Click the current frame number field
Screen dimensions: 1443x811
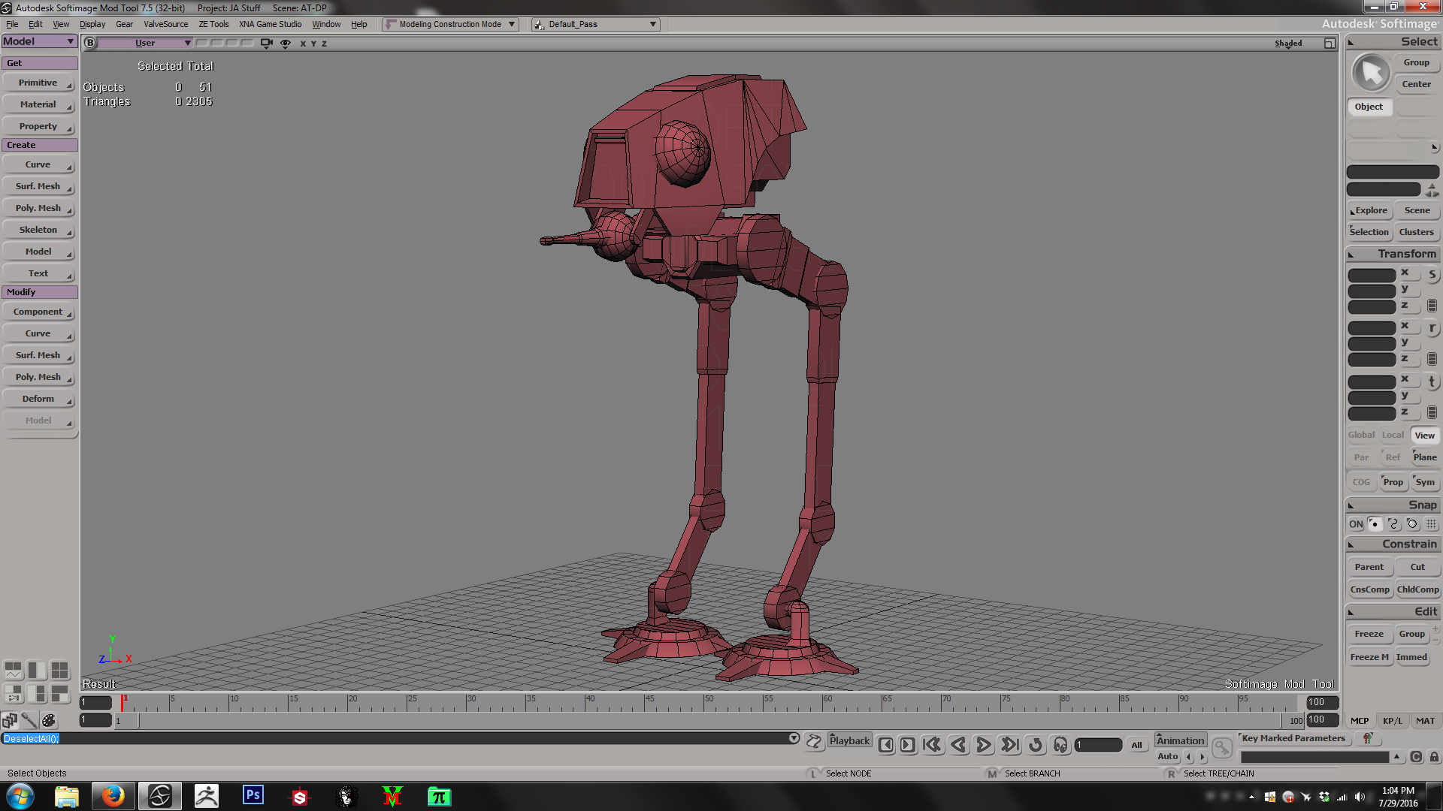(1098, 744)
